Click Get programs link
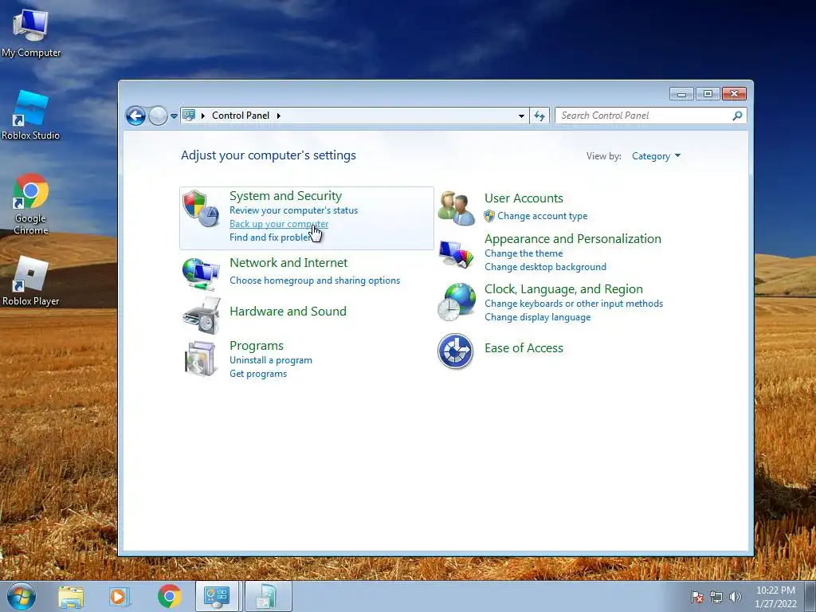This screenshot has height=612, width=816. pos(258,374)
